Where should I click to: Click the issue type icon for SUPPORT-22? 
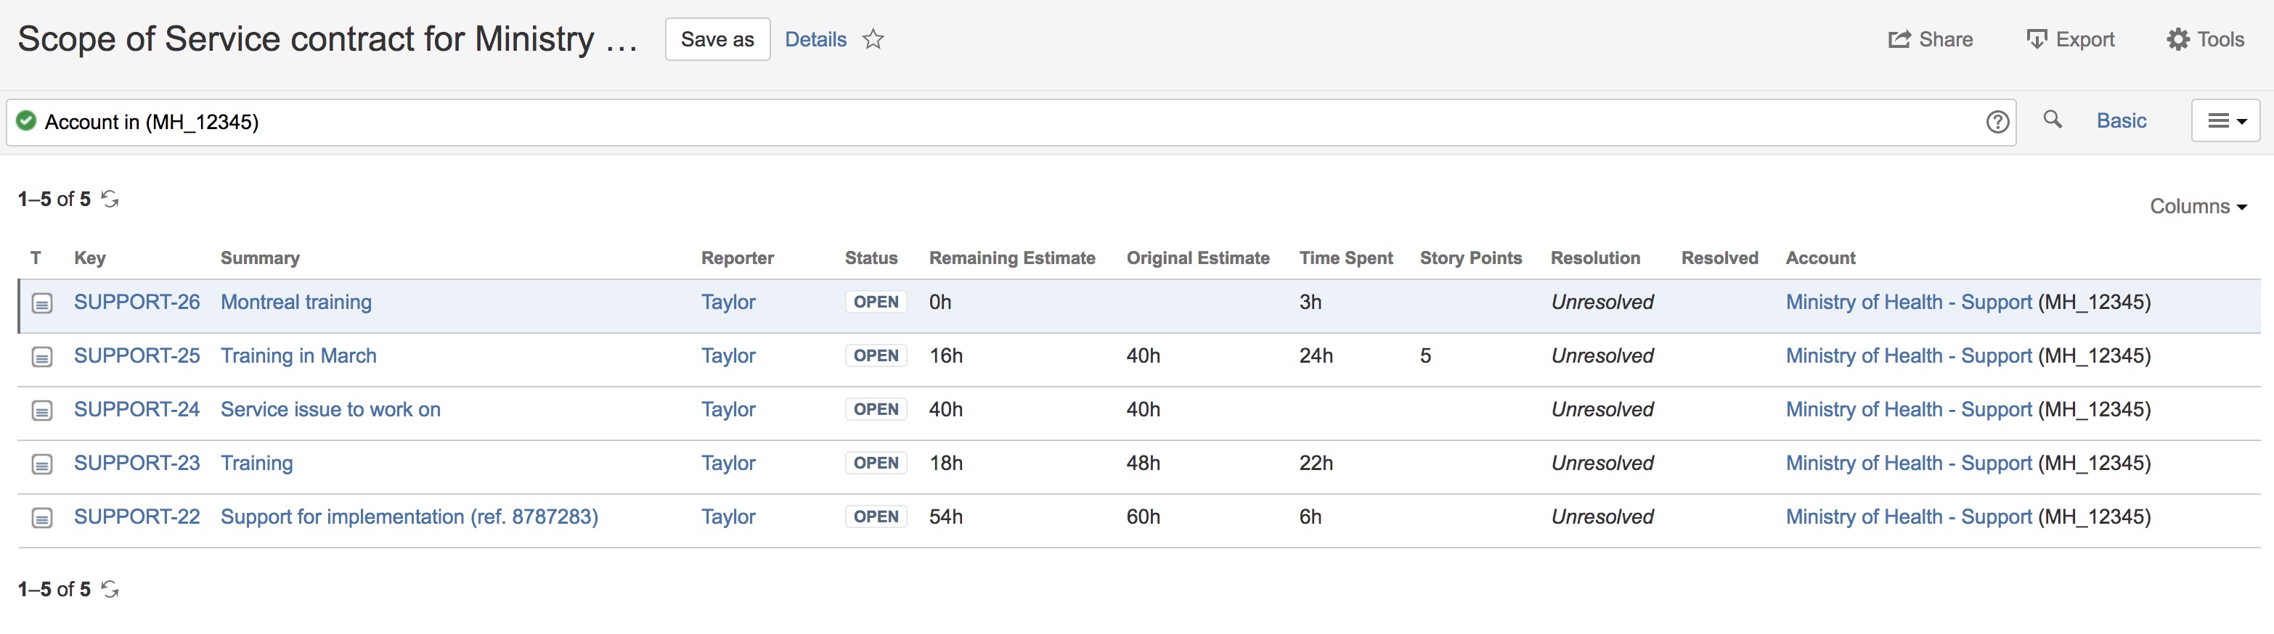point(41,519)
